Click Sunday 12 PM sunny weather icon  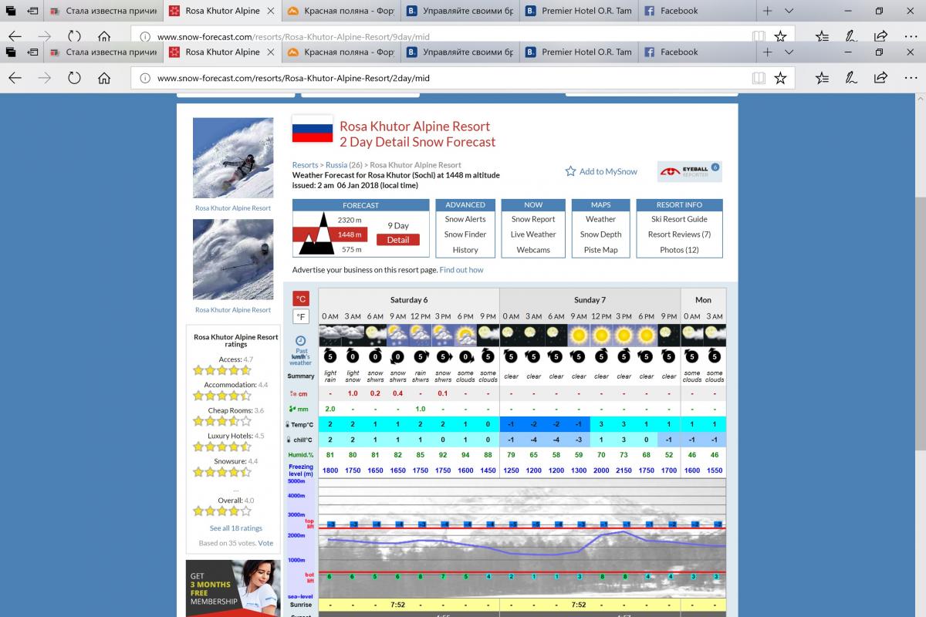click(x=601, y=335)
